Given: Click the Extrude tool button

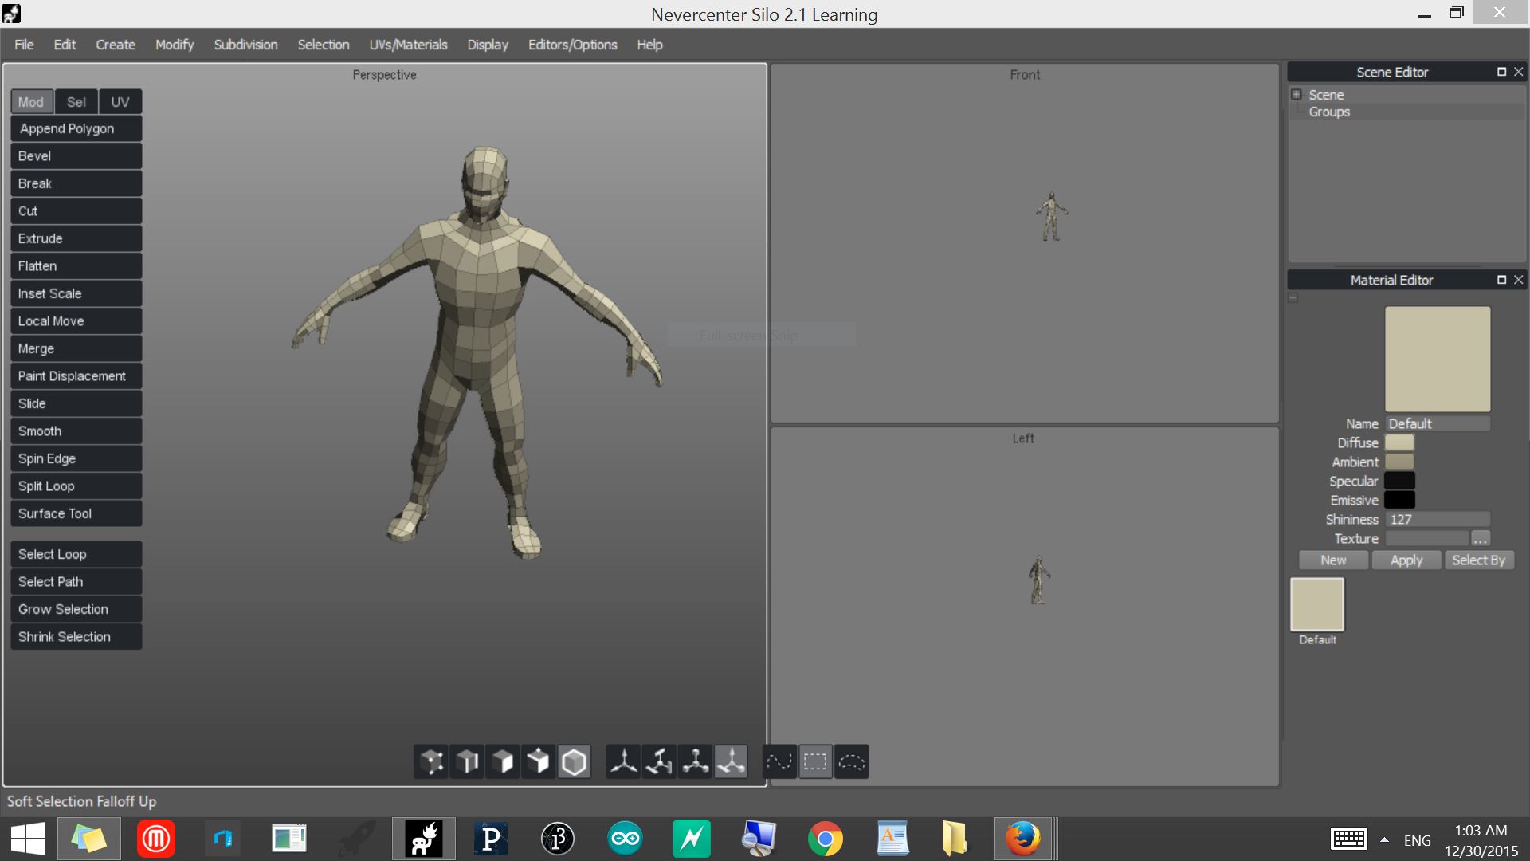Looking at the screenshot, I should (x=76, y=238).
